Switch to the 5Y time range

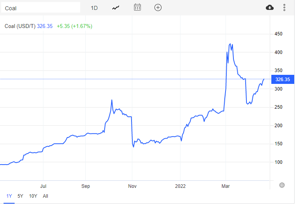[20, 196]
